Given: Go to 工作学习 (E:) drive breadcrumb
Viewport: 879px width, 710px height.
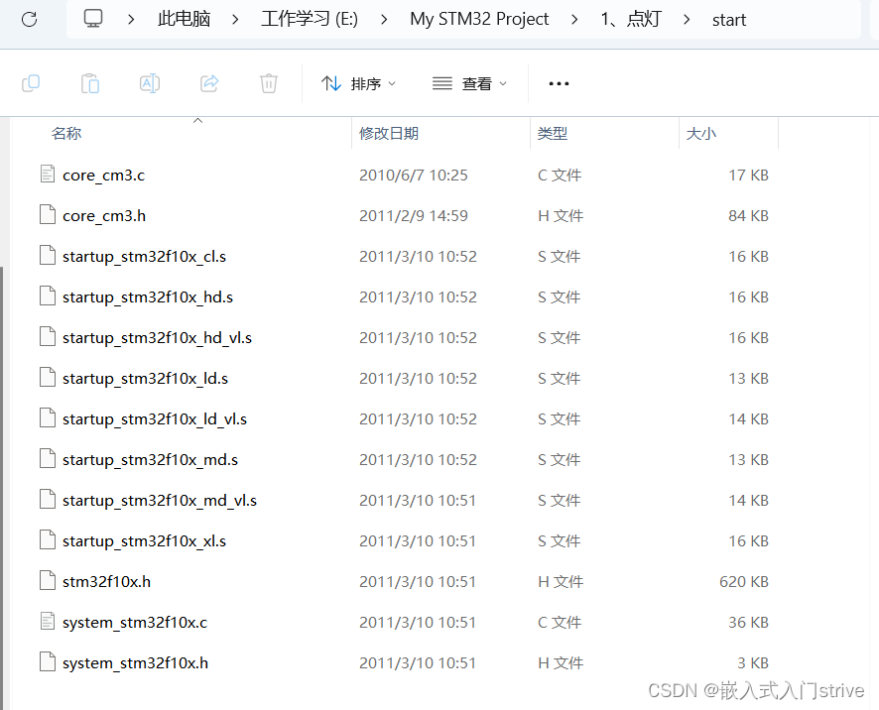Looking at the screenshot, I should 310,19.
